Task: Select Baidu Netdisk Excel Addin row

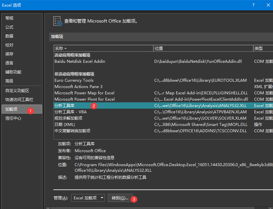Action: point(163,61)
